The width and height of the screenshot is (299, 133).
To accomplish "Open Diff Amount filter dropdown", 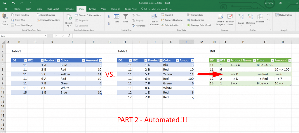I will 290,61.
